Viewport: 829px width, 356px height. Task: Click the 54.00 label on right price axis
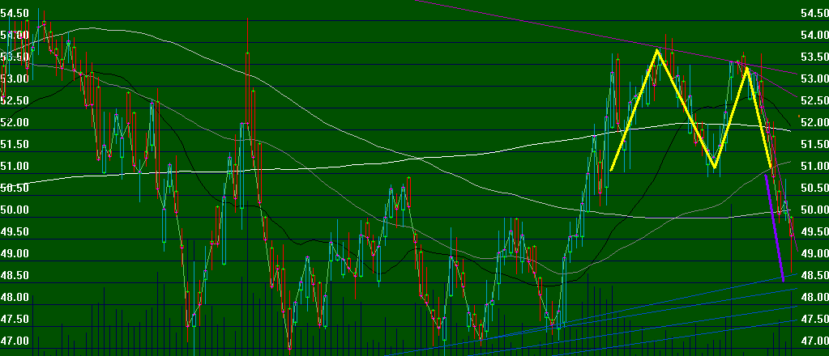point(814,35)
